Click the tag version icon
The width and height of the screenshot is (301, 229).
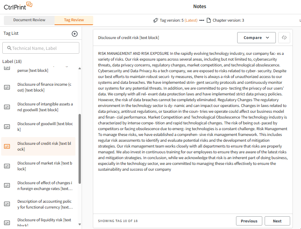click(x=156, y=20)
